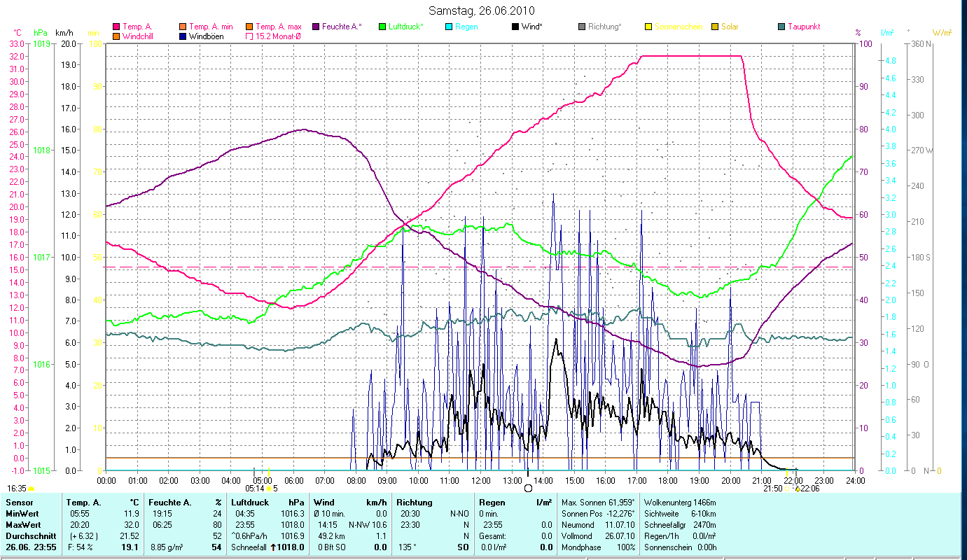This screenshot has height=560, width=967.
Task: Select the Taupunkt legend label
Action: pyautogui.click(x=803, y=27)
